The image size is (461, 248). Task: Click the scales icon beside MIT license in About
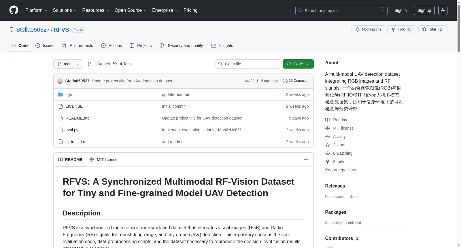pos(328,128)
